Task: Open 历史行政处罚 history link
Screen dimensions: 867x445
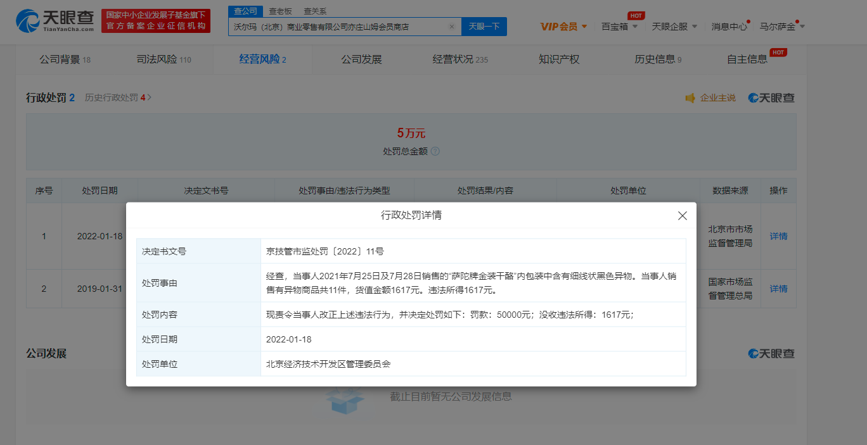Action: coord(118,97)
